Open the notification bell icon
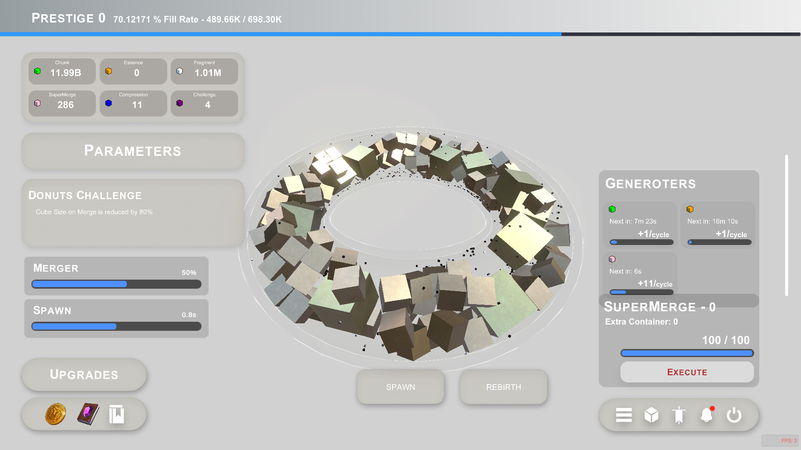The width and height of the screenshot is (801, 450). tap(706, 415)
